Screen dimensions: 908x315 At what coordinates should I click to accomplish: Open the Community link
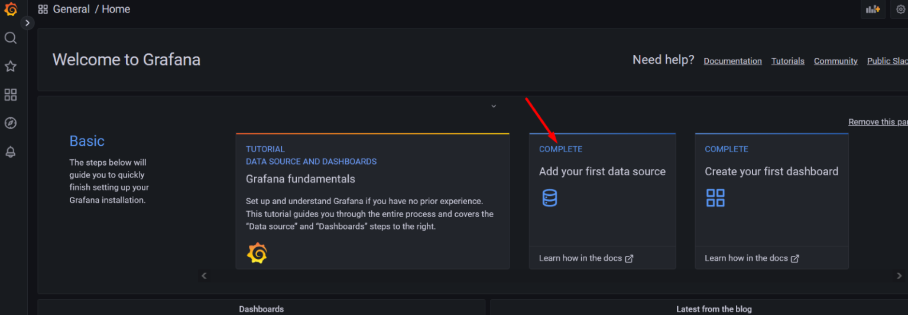pos(835,61)
